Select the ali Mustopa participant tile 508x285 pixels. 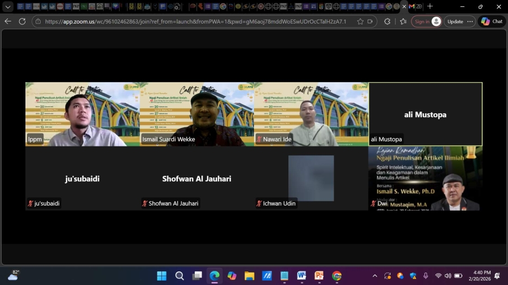pos(425,114)
